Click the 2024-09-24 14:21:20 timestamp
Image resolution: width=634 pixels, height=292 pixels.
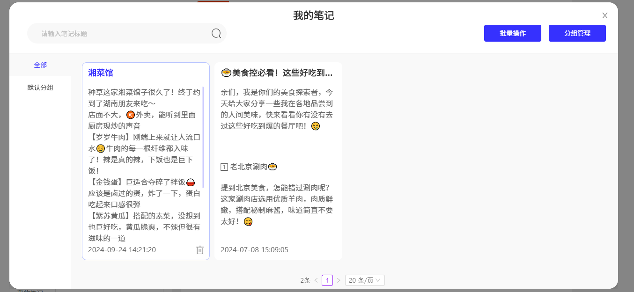pos(122,250)
